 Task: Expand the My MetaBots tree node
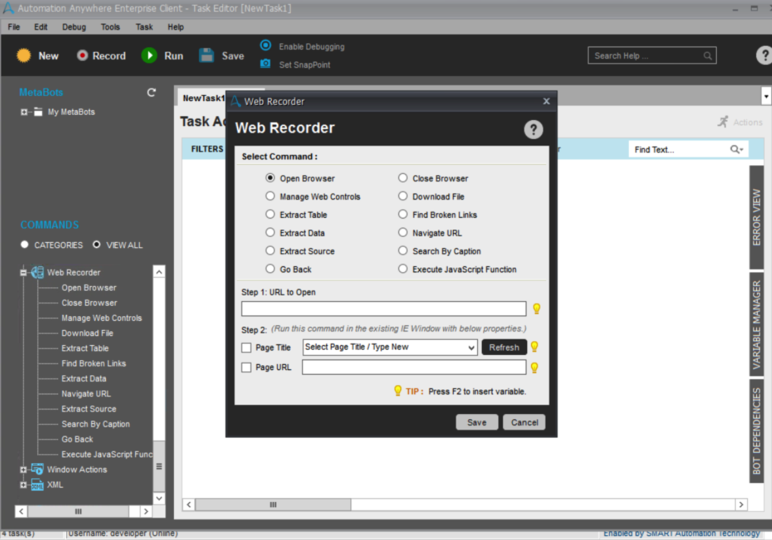[x=24, y=112]
